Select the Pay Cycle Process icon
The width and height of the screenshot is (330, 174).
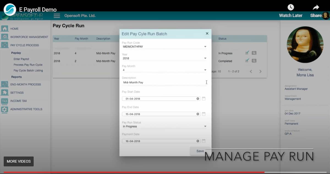[x=4, y=45]
